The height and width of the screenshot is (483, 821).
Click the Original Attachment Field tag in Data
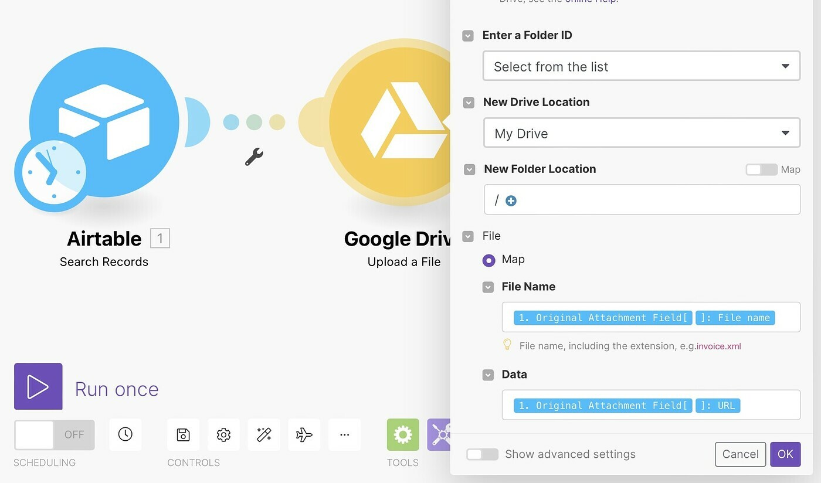pos(603,406)
